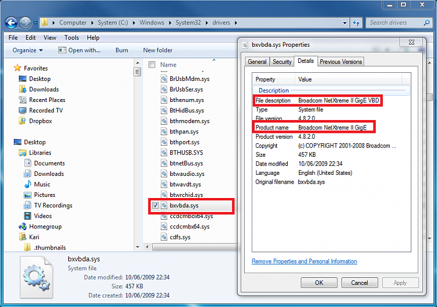
Task: Go back with the Back arrow button
Action: coord(11,23)
